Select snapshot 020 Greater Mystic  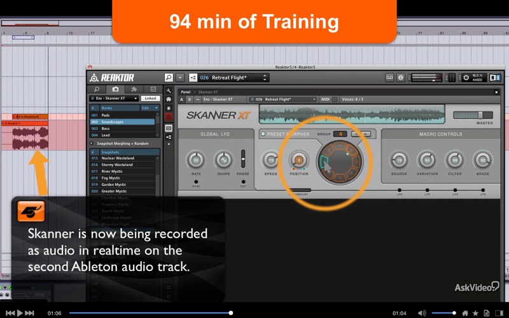pyautogui.click(x=123, y=191)
